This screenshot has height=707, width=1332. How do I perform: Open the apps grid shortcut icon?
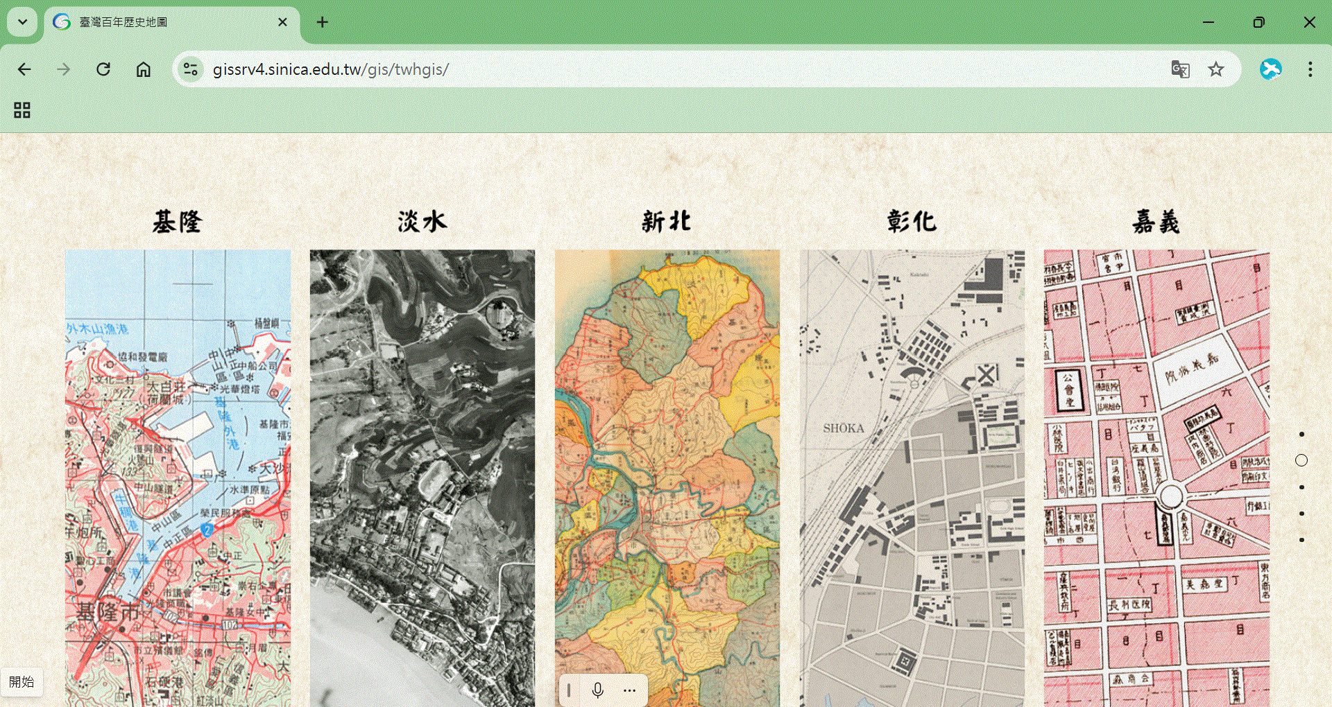pos(22,110)
